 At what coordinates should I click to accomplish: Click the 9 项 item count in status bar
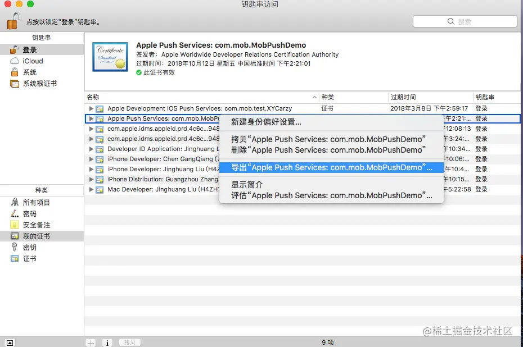[328, 343]
